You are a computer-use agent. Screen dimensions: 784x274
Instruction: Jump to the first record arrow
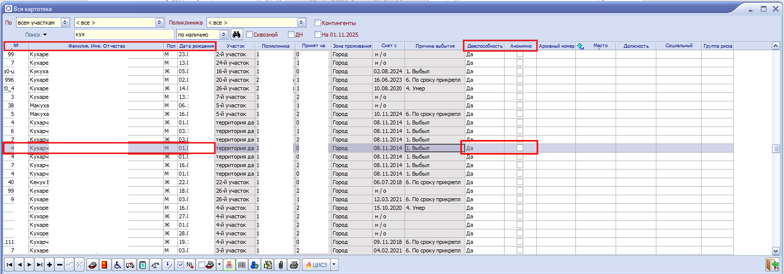(10, 265)
